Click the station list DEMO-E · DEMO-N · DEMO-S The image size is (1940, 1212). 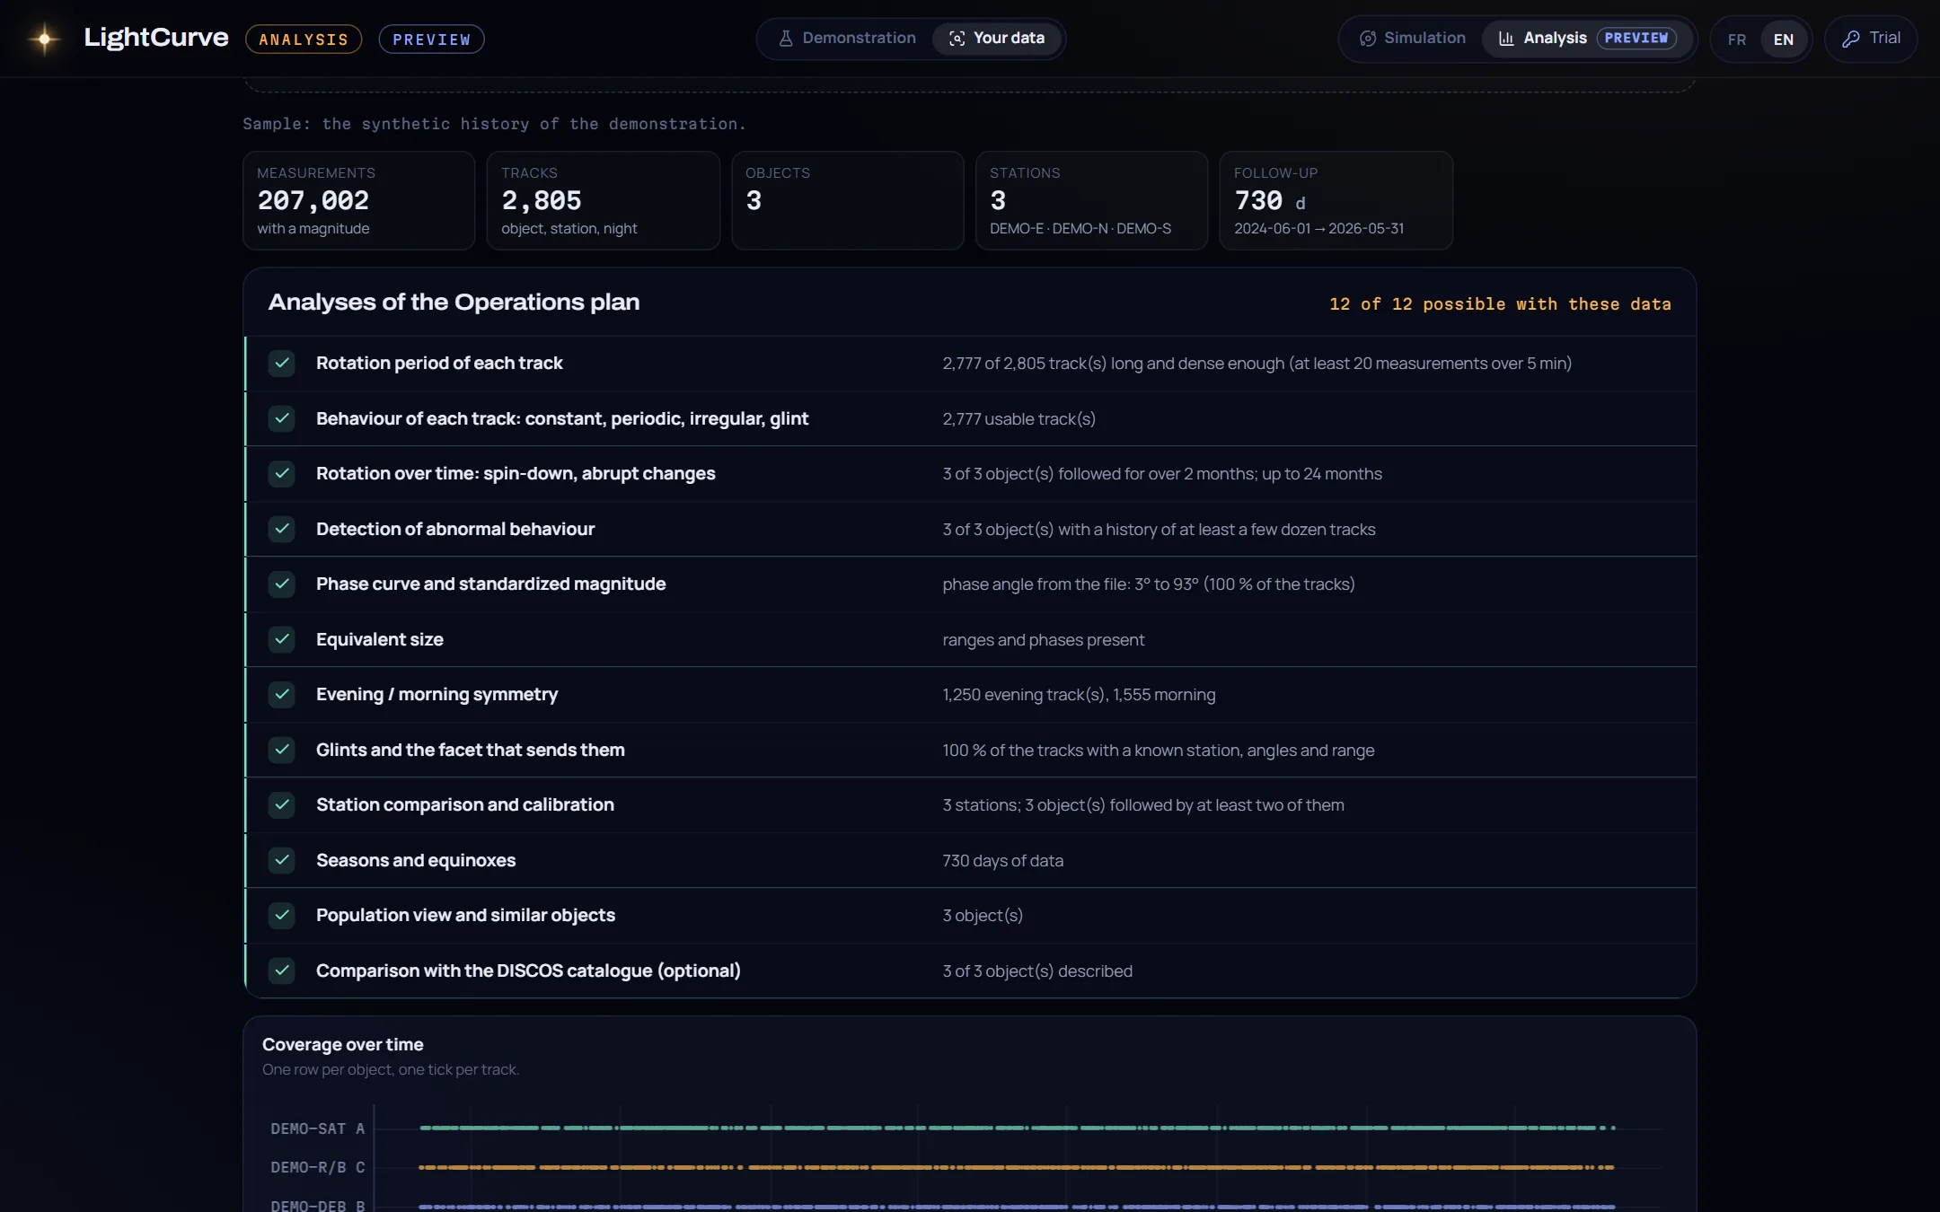point(1080,229)
